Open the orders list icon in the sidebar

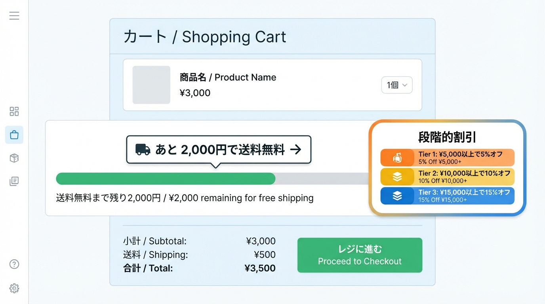[x=14, y=181]
